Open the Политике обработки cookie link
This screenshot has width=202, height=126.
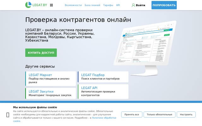[104, 118]
